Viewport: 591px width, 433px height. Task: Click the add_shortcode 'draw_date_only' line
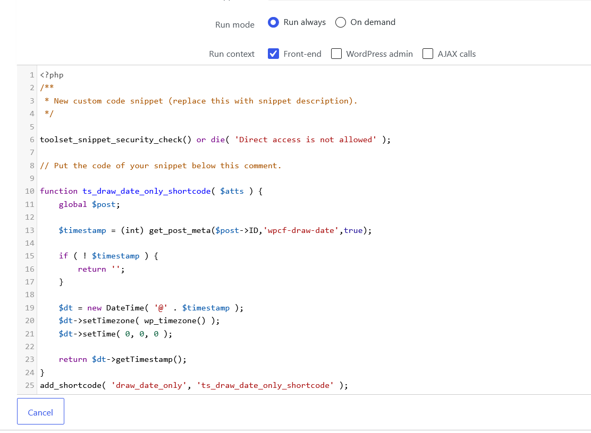194,385
